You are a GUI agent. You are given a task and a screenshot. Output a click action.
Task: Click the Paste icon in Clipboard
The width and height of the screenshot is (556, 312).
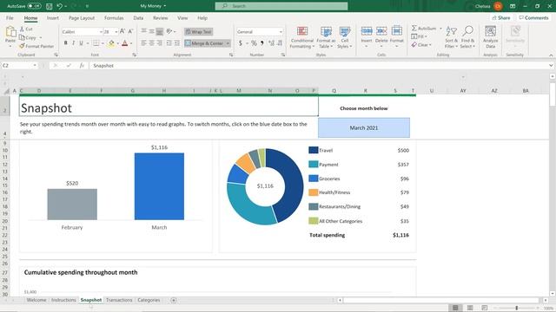(x=10, y=33)
